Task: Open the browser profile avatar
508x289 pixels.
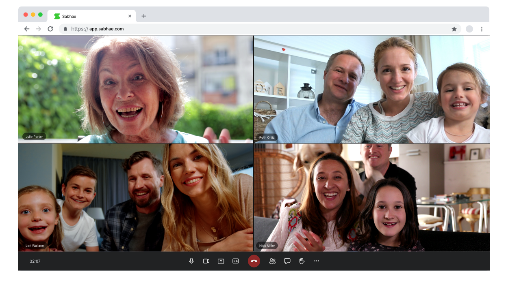Action: coord(469,29)
